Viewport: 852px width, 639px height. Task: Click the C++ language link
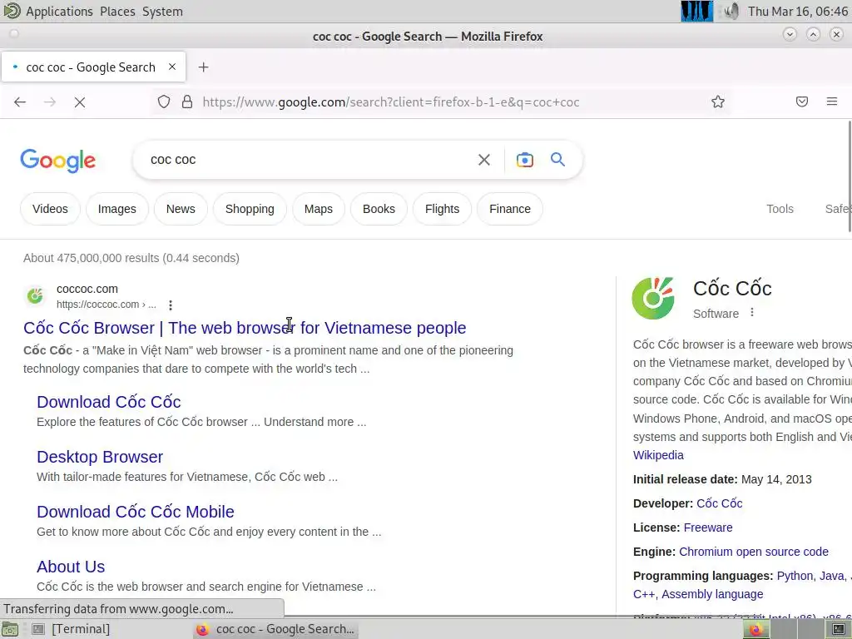(645, 594)
